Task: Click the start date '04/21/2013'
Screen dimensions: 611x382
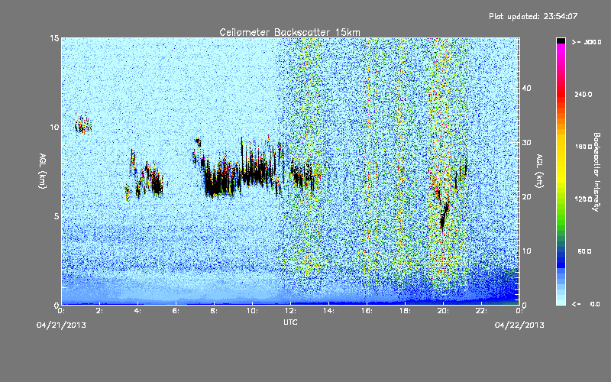Action: point(61,325)
